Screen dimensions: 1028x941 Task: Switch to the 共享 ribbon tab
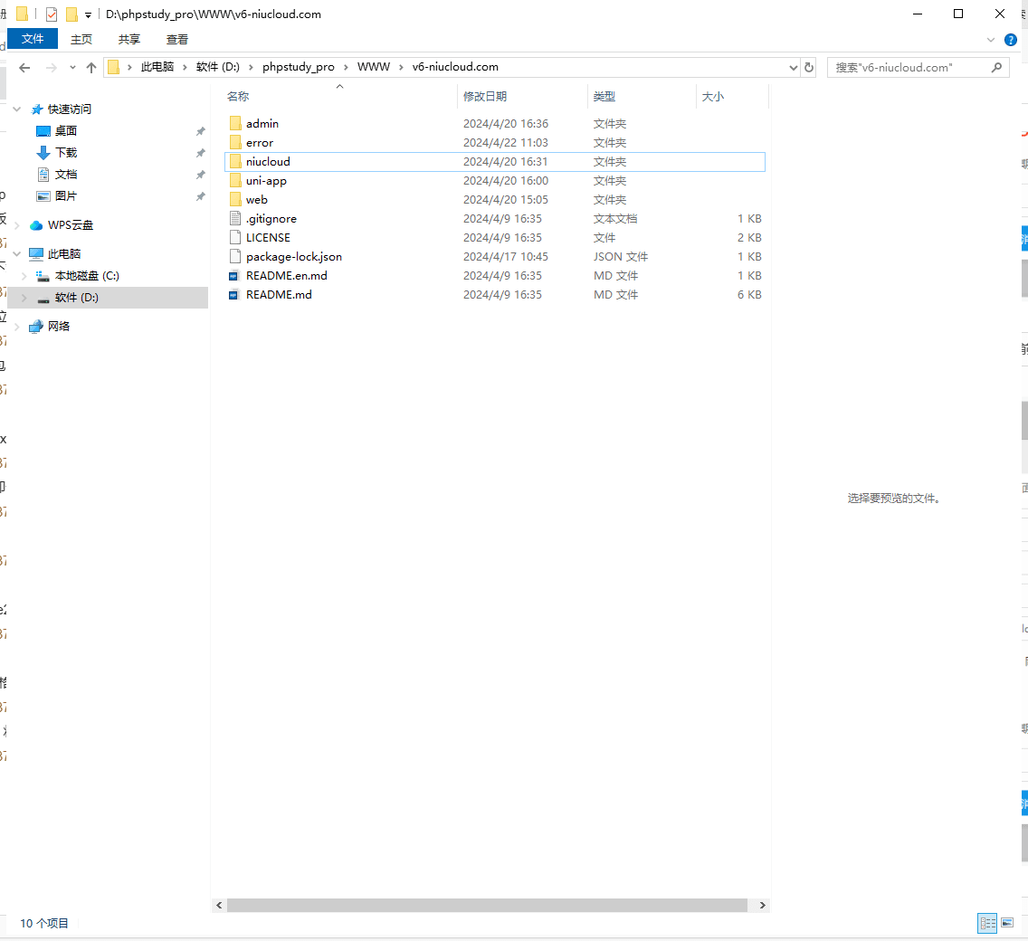tap(129, 39)
